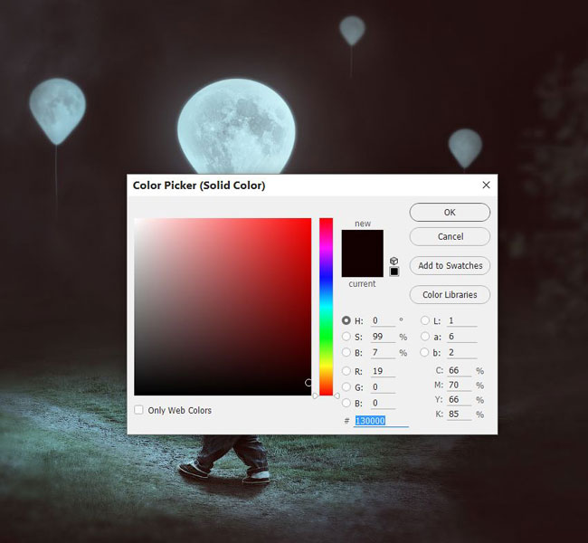
Task: Click the Magenta field showing 70
Action: [459, 385]
